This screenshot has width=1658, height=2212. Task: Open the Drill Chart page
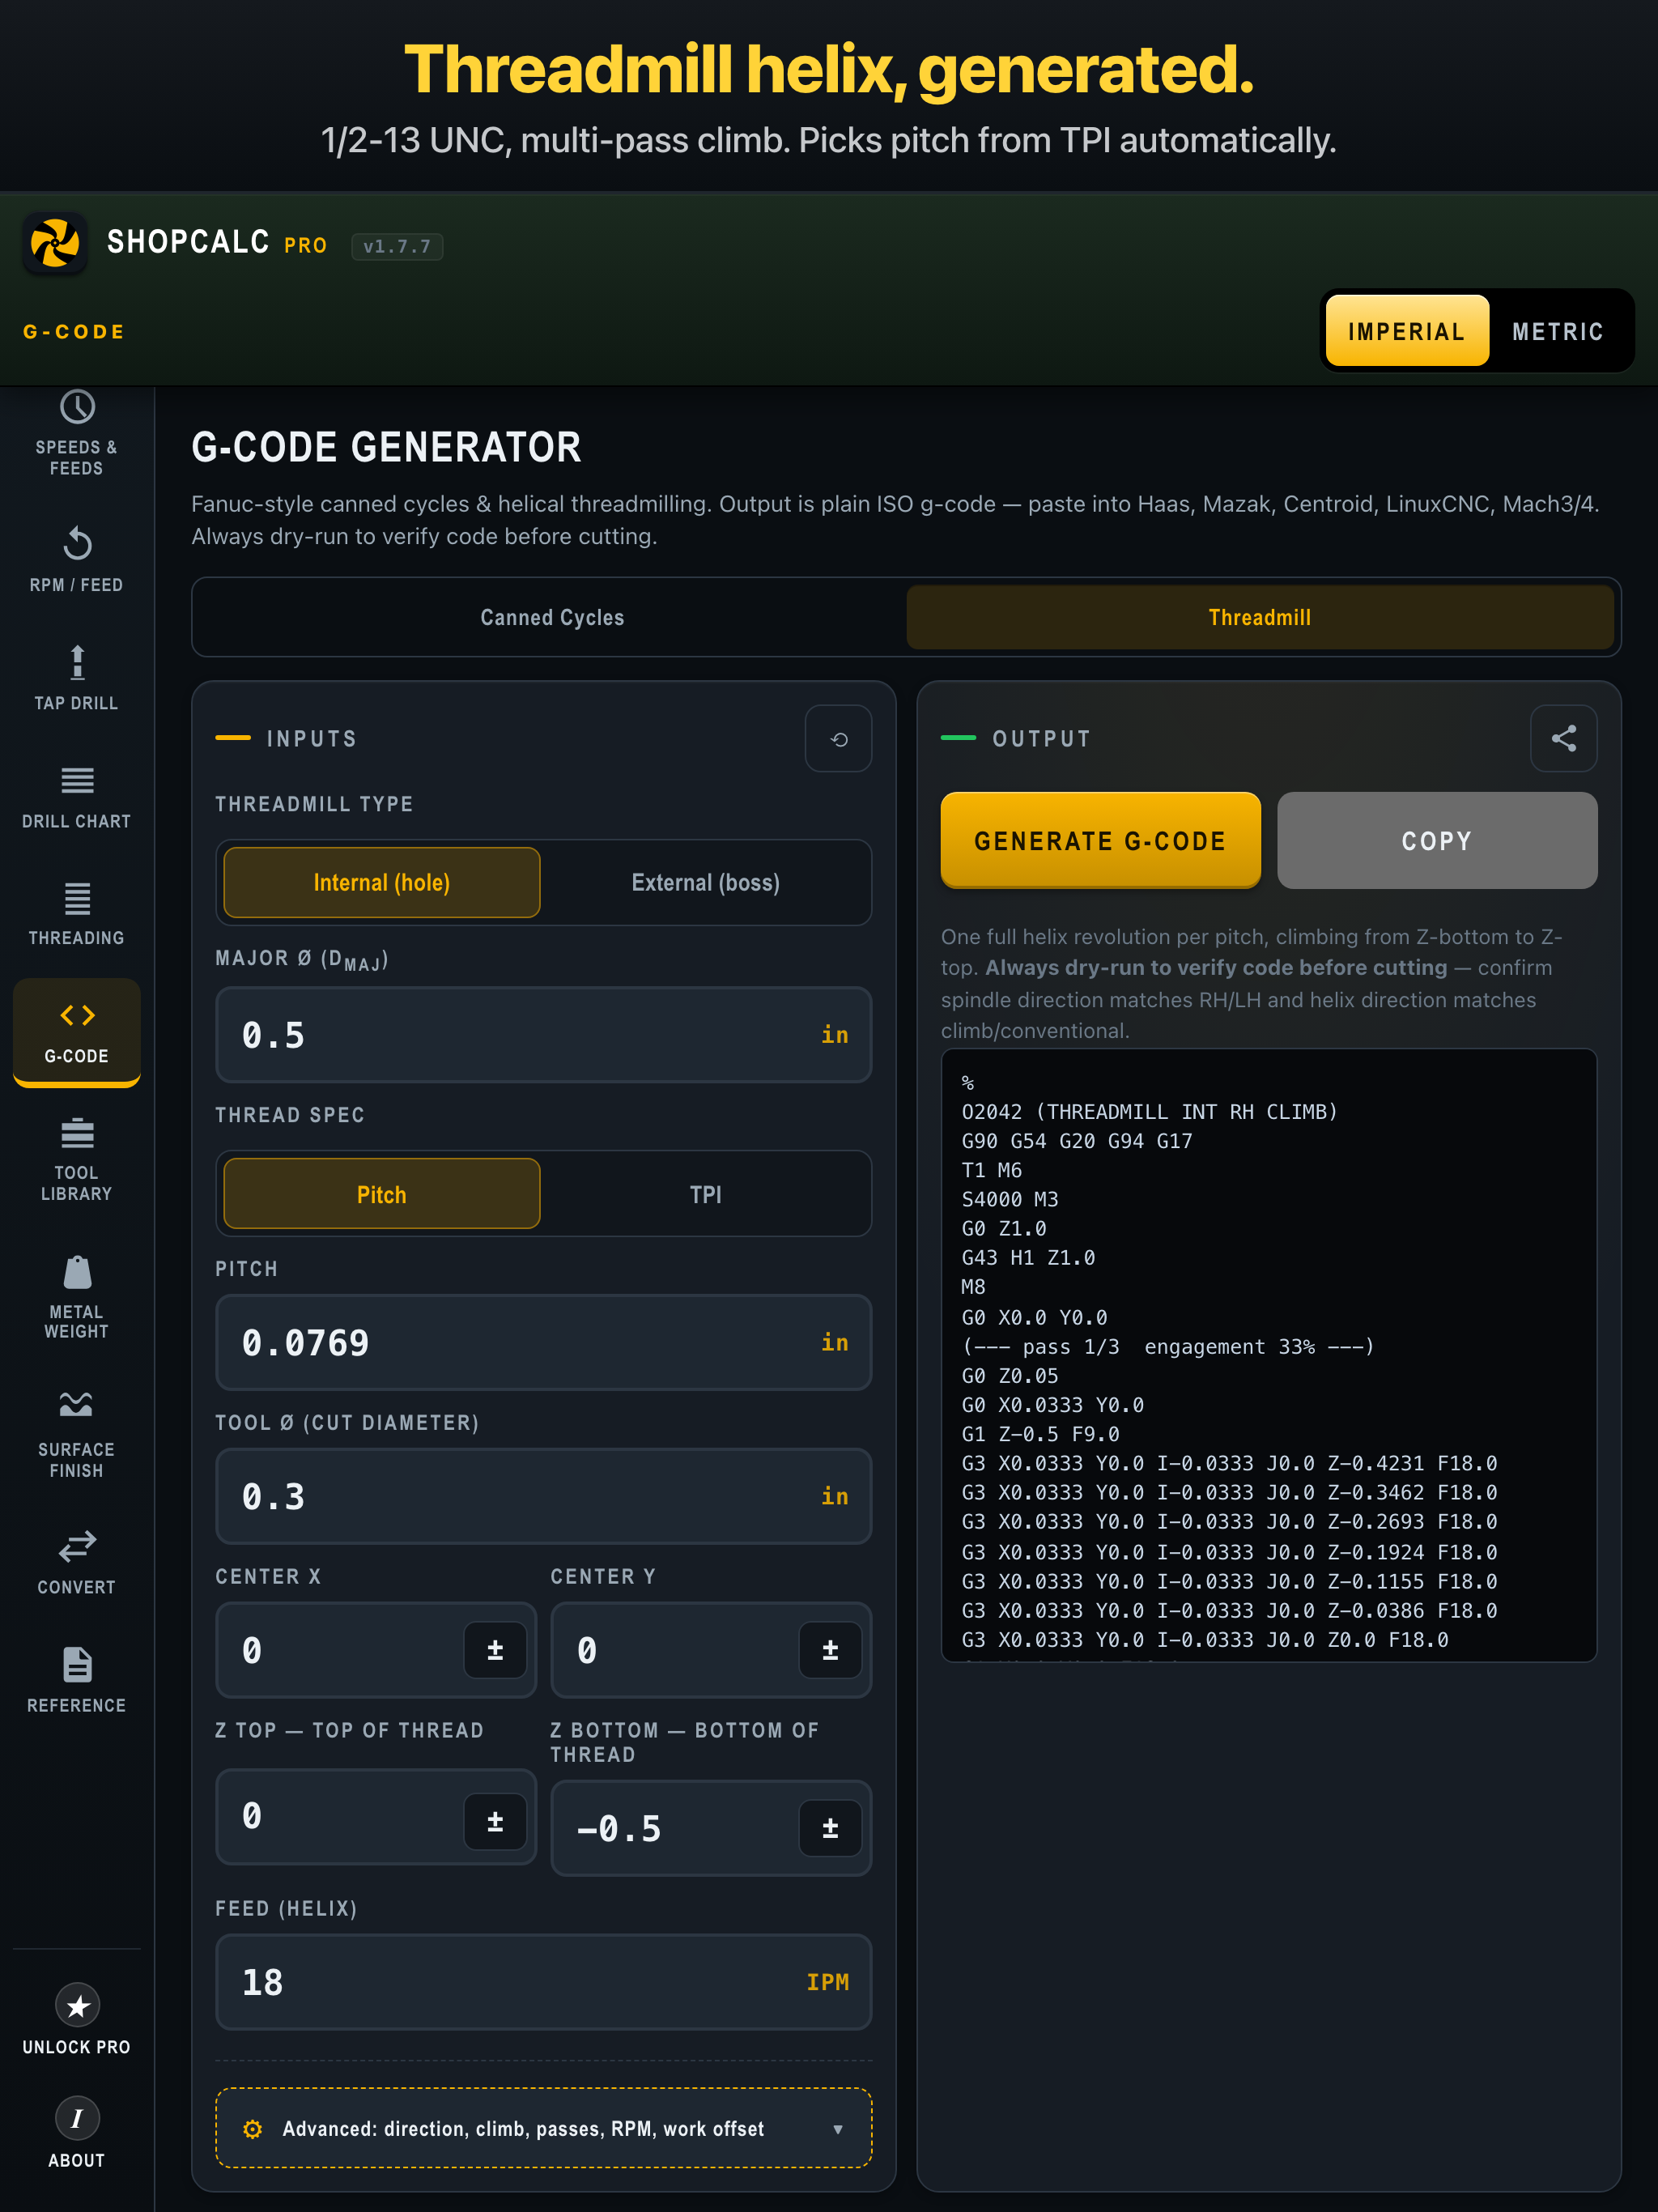point(77,797)
